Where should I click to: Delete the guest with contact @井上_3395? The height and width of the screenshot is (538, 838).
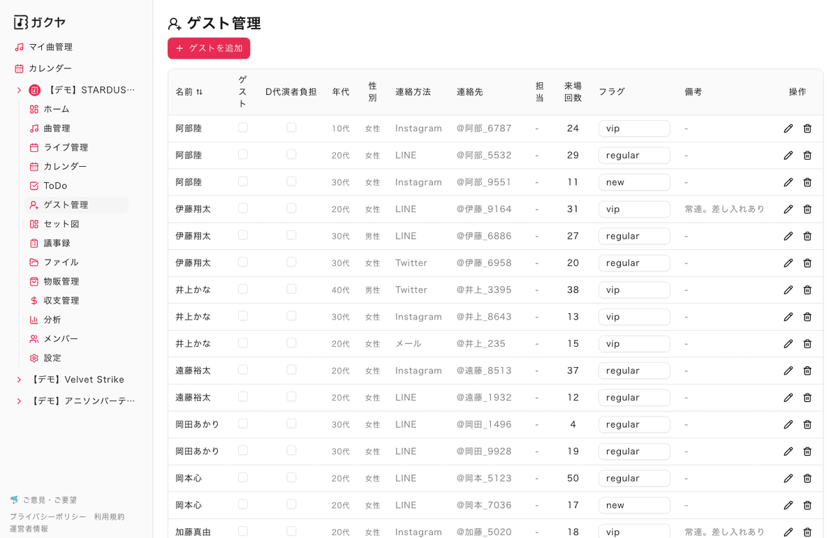tap(807, 290)
